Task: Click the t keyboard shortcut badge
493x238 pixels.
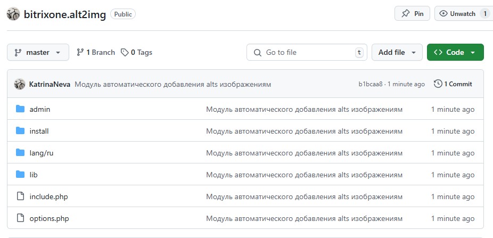Action: tap(359, 53)
